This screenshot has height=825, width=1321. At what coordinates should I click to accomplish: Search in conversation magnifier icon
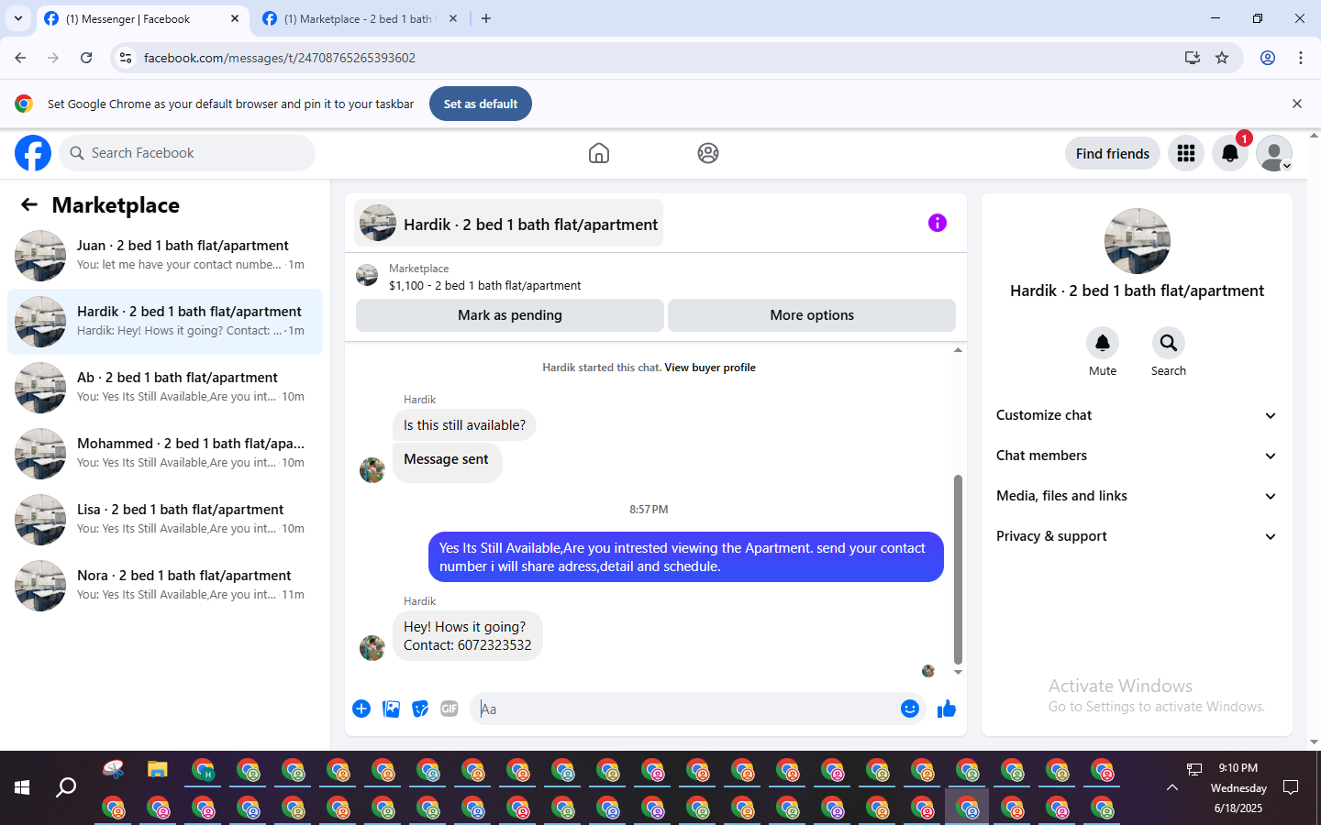[1169, 343]
